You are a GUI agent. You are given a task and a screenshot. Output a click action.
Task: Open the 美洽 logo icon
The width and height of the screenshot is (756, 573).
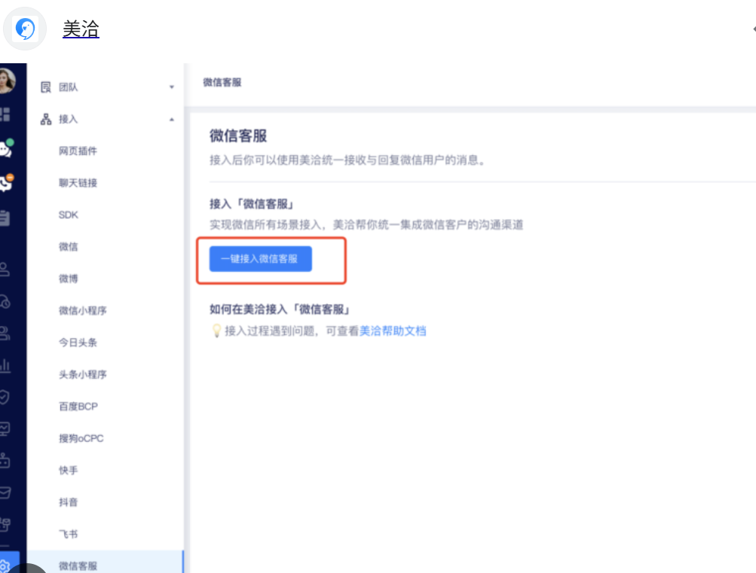25,29
